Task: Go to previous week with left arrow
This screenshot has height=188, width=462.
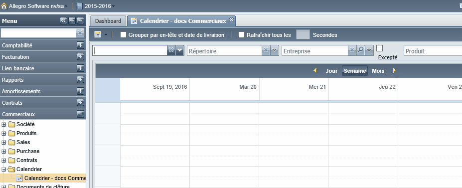Action: point(315,70)
